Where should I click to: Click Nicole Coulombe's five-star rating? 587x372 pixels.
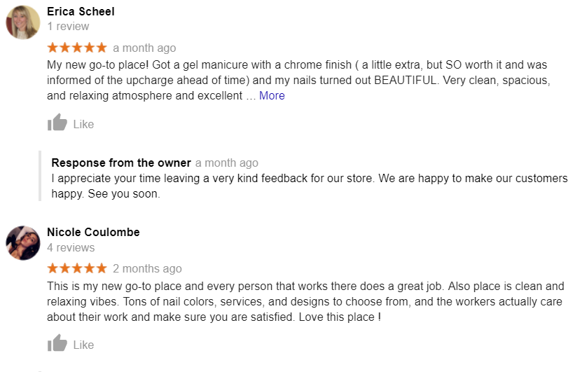point(77,268)
